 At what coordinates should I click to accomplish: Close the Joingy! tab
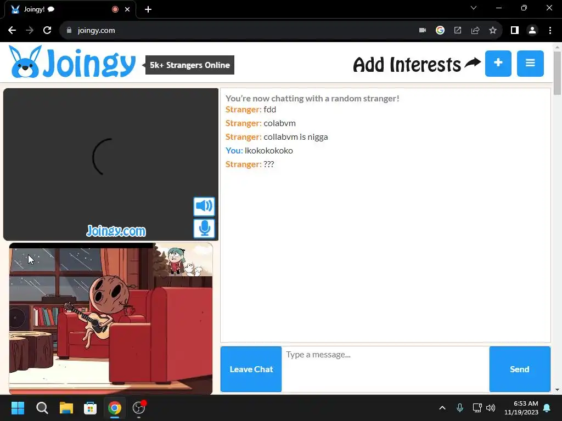127,9
